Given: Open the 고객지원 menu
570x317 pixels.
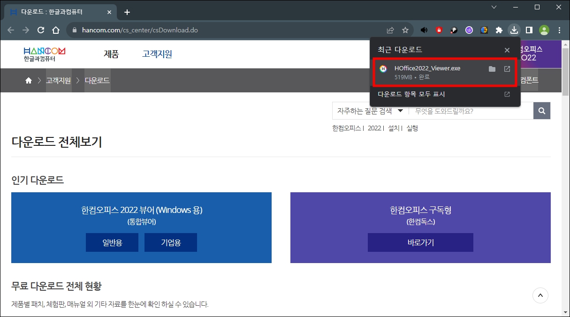Looking at the screenshot, I should 157,54.
